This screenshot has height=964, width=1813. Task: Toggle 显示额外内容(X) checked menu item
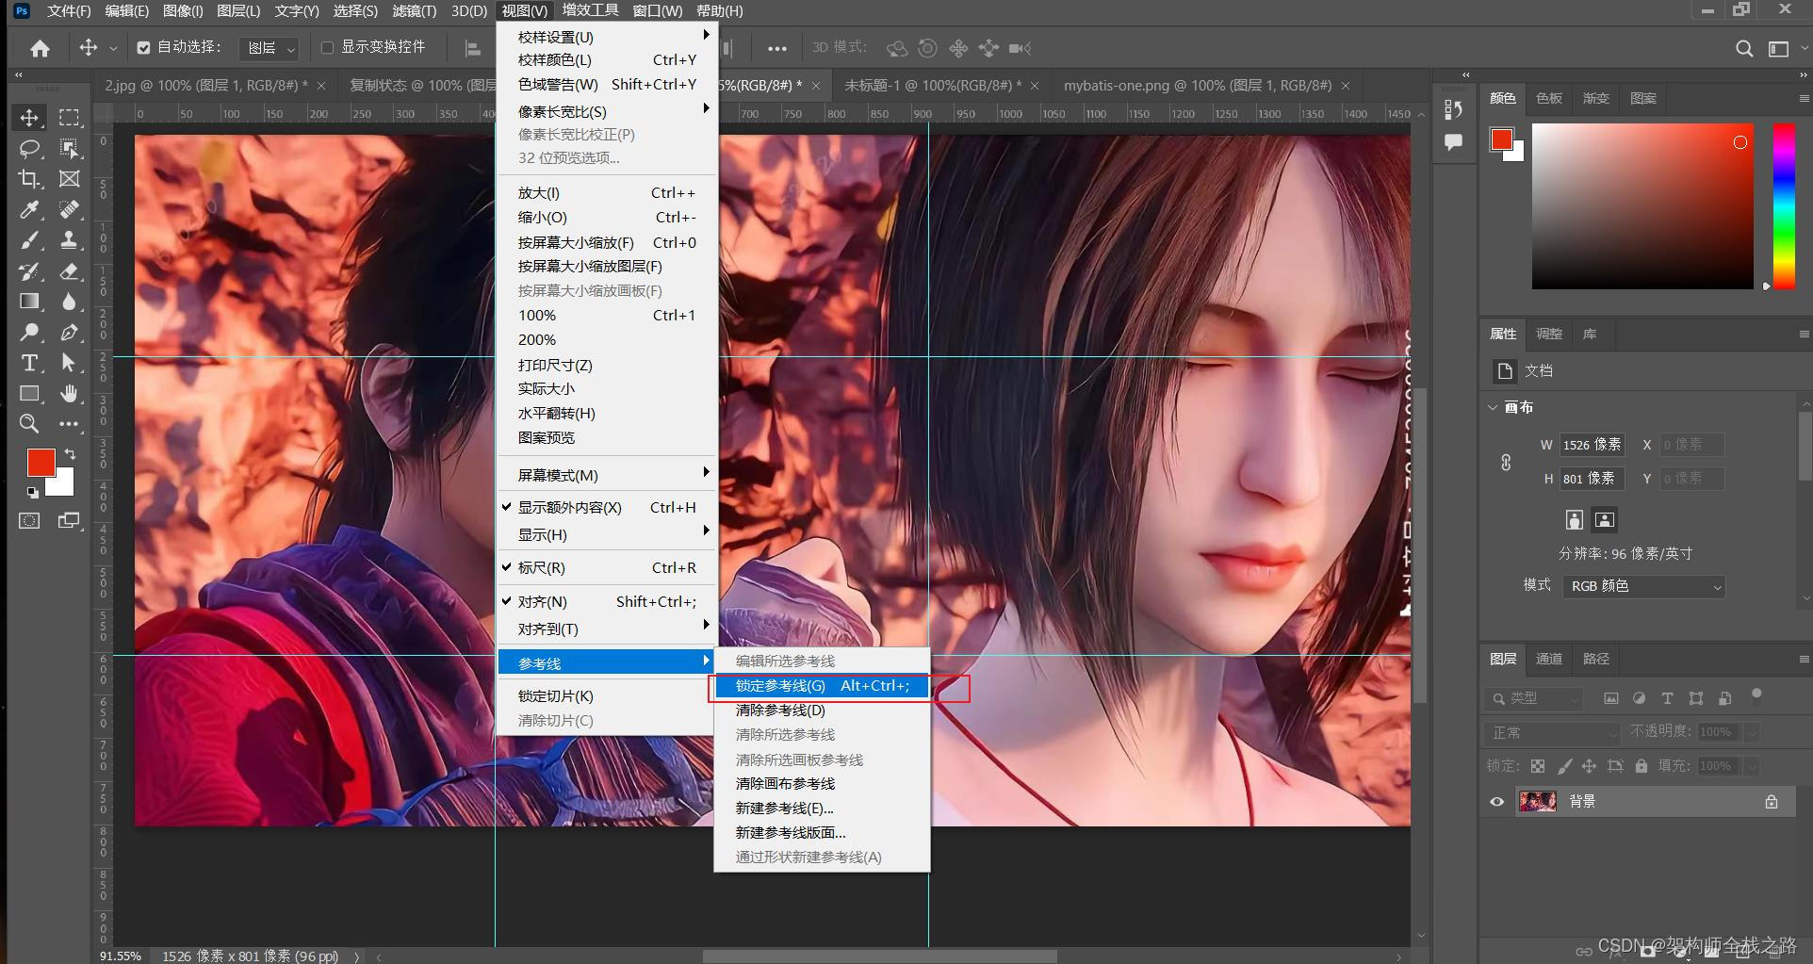coord(607,507)
